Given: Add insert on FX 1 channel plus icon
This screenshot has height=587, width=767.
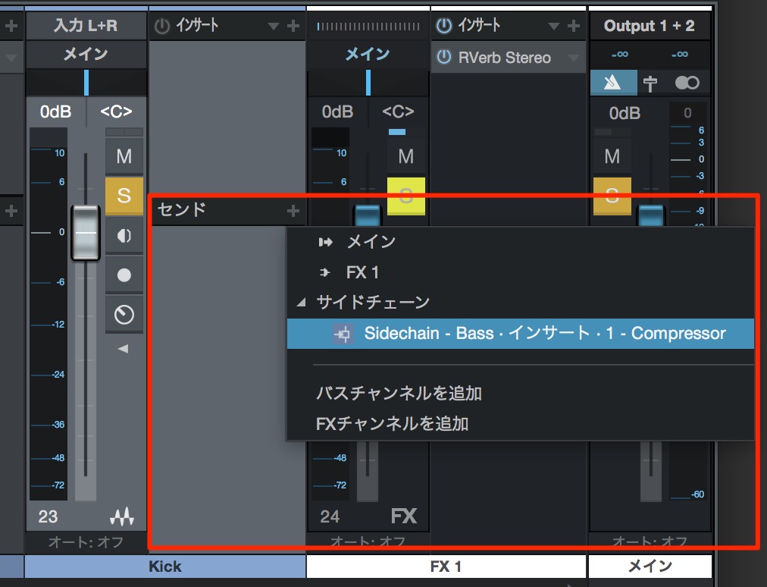Looking at the screenshot, I should pyautogui.click(x=573, y=26).
